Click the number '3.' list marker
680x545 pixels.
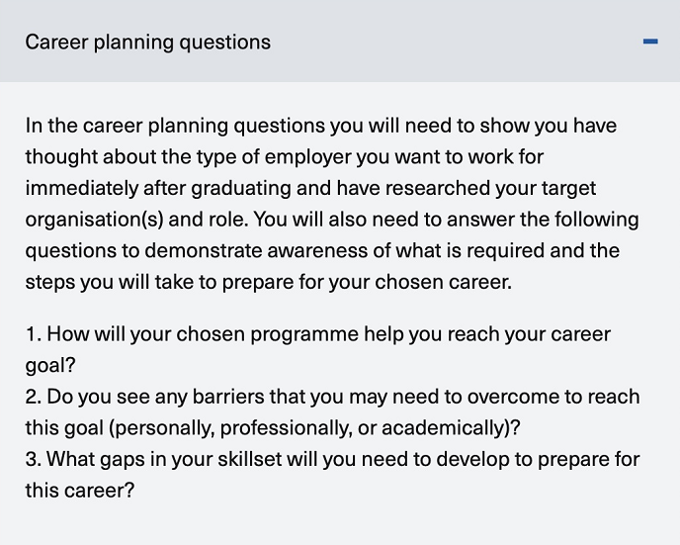pyautogui.click(x=34, y=459)
